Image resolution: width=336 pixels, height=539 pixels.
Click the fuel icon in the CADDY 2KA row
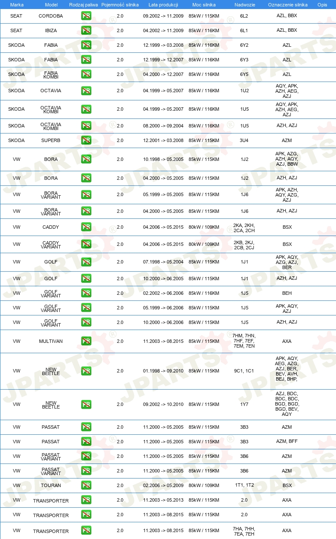[86, 227]
